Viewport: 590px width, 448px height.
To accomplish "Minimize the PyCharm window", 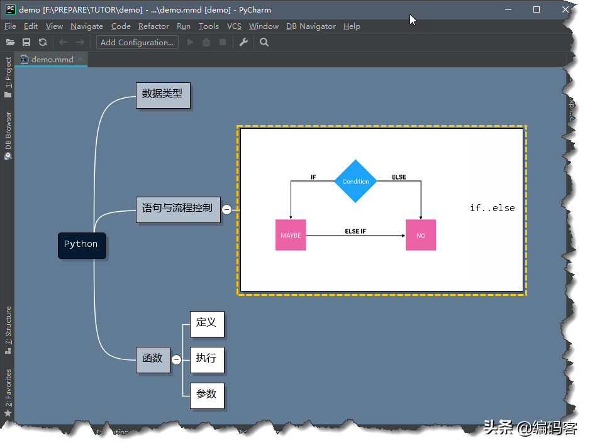I will point(508,10).
